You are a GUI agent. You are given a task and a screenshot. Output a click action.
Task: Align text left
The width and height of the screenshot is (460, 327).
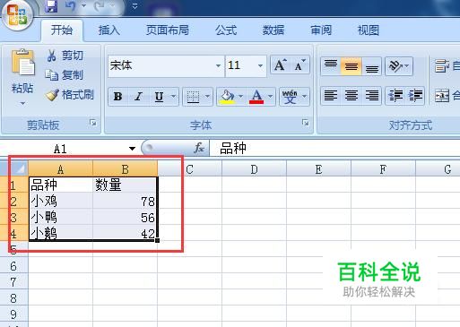(x=331, y=96)
